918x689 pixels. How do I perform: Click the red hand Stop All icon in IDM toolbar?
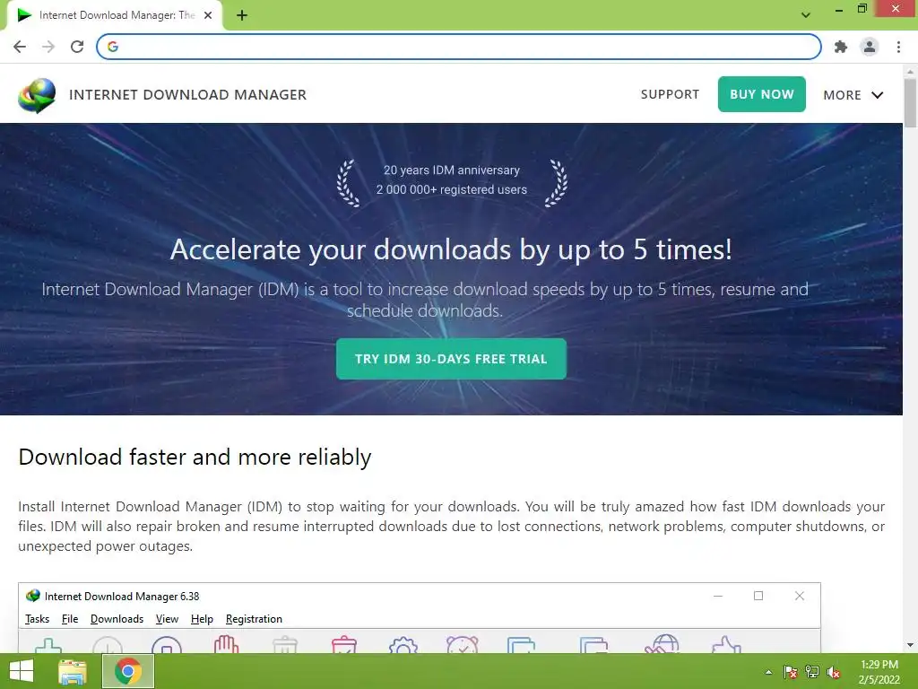[x=226, y=644]
